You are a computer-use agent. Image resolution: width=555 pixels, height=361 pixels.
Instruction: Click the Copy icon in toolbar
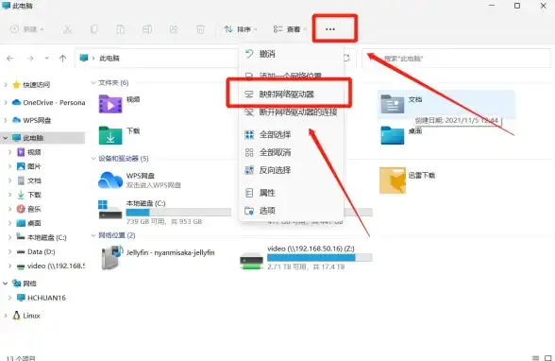pyautogui.click(x=93, y=29)
